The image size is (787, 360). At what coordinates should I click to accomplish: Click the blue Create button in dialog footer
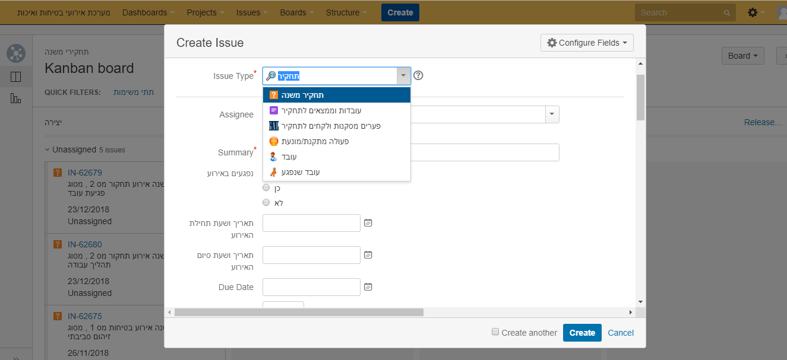tap(581, 333)
